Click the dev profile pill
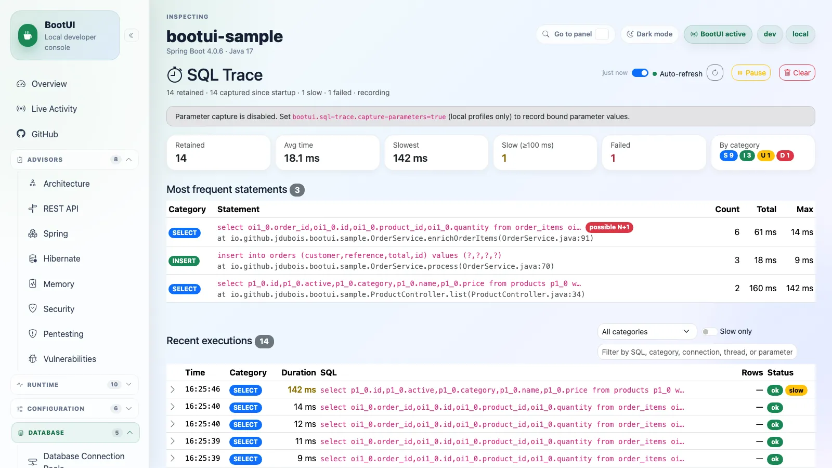832x468 pixels. [x=770, y=34]
